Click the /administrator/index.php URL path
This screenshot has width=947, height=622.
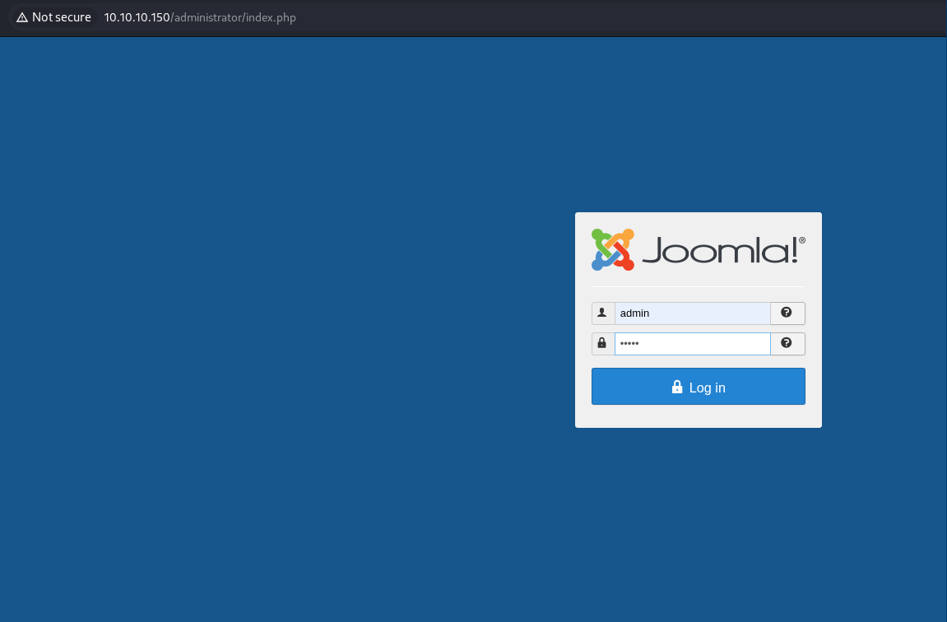[x=234, y=17]
